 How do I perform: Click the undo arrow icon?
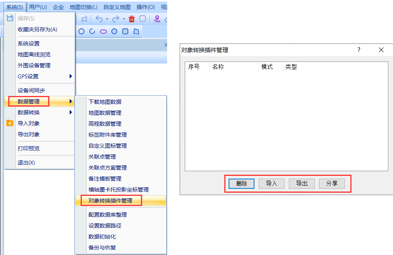coord(99,19)
